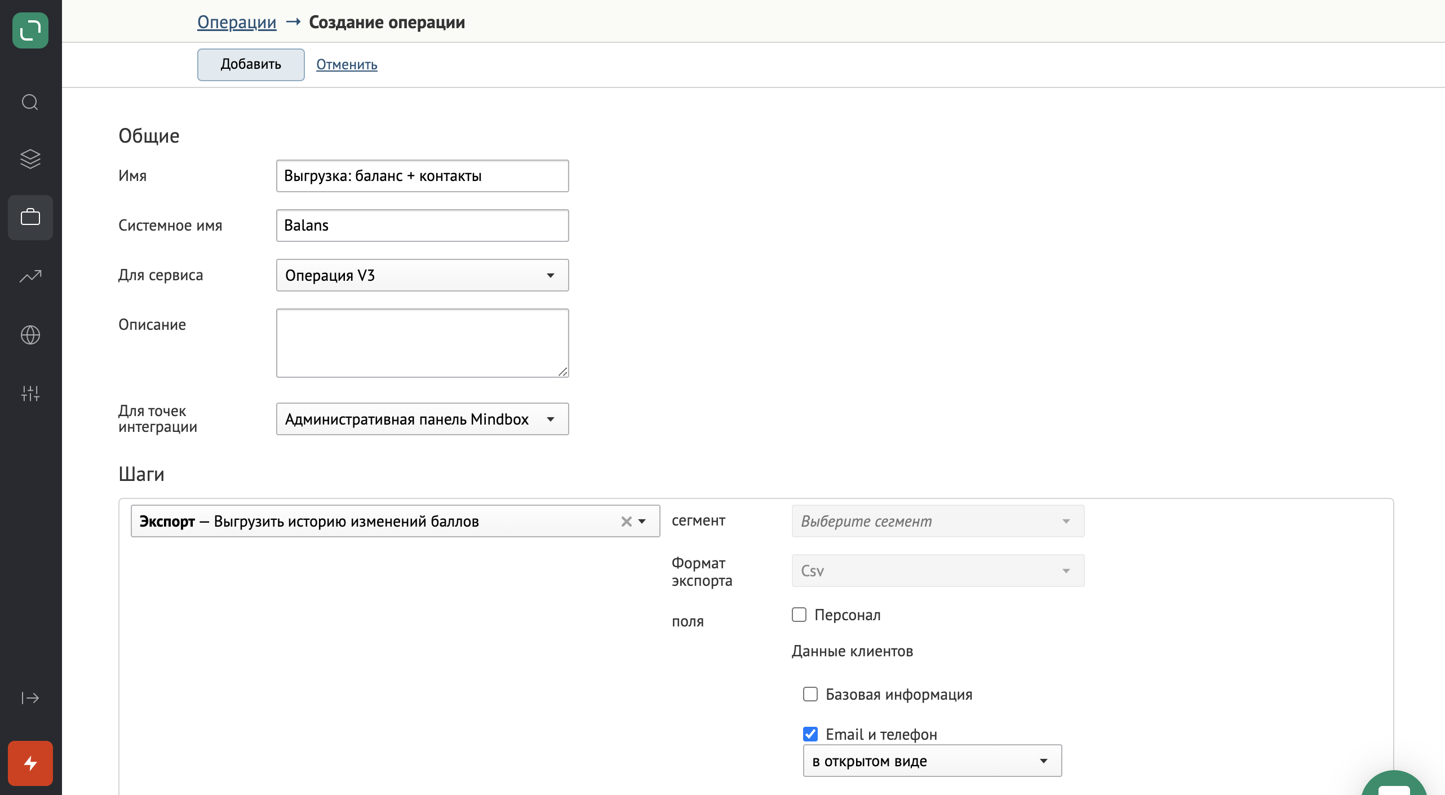Open the Выберите сегмент dropdown
The image size is (1445, 795).
pyautogui.click(x=938, y=521)
